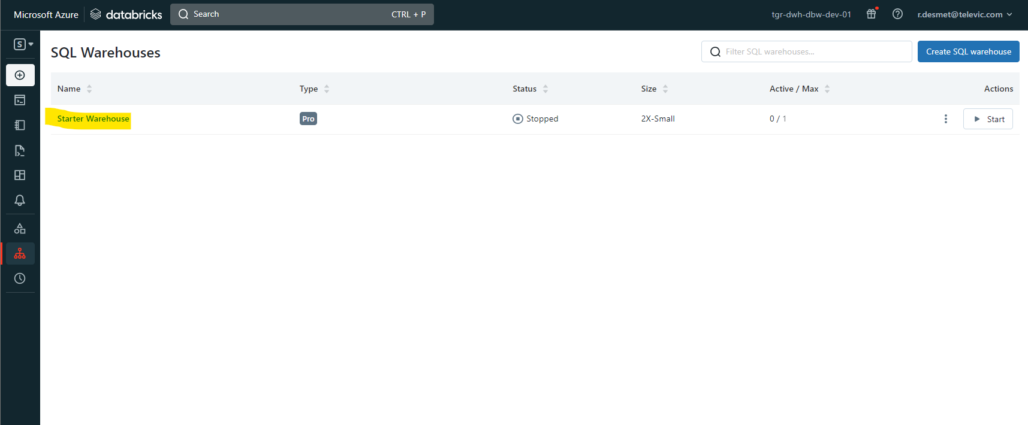Select the SQL Warehouses sidebar icon
This screenshot has height=425, width=1028.
(x=20, y=254)
